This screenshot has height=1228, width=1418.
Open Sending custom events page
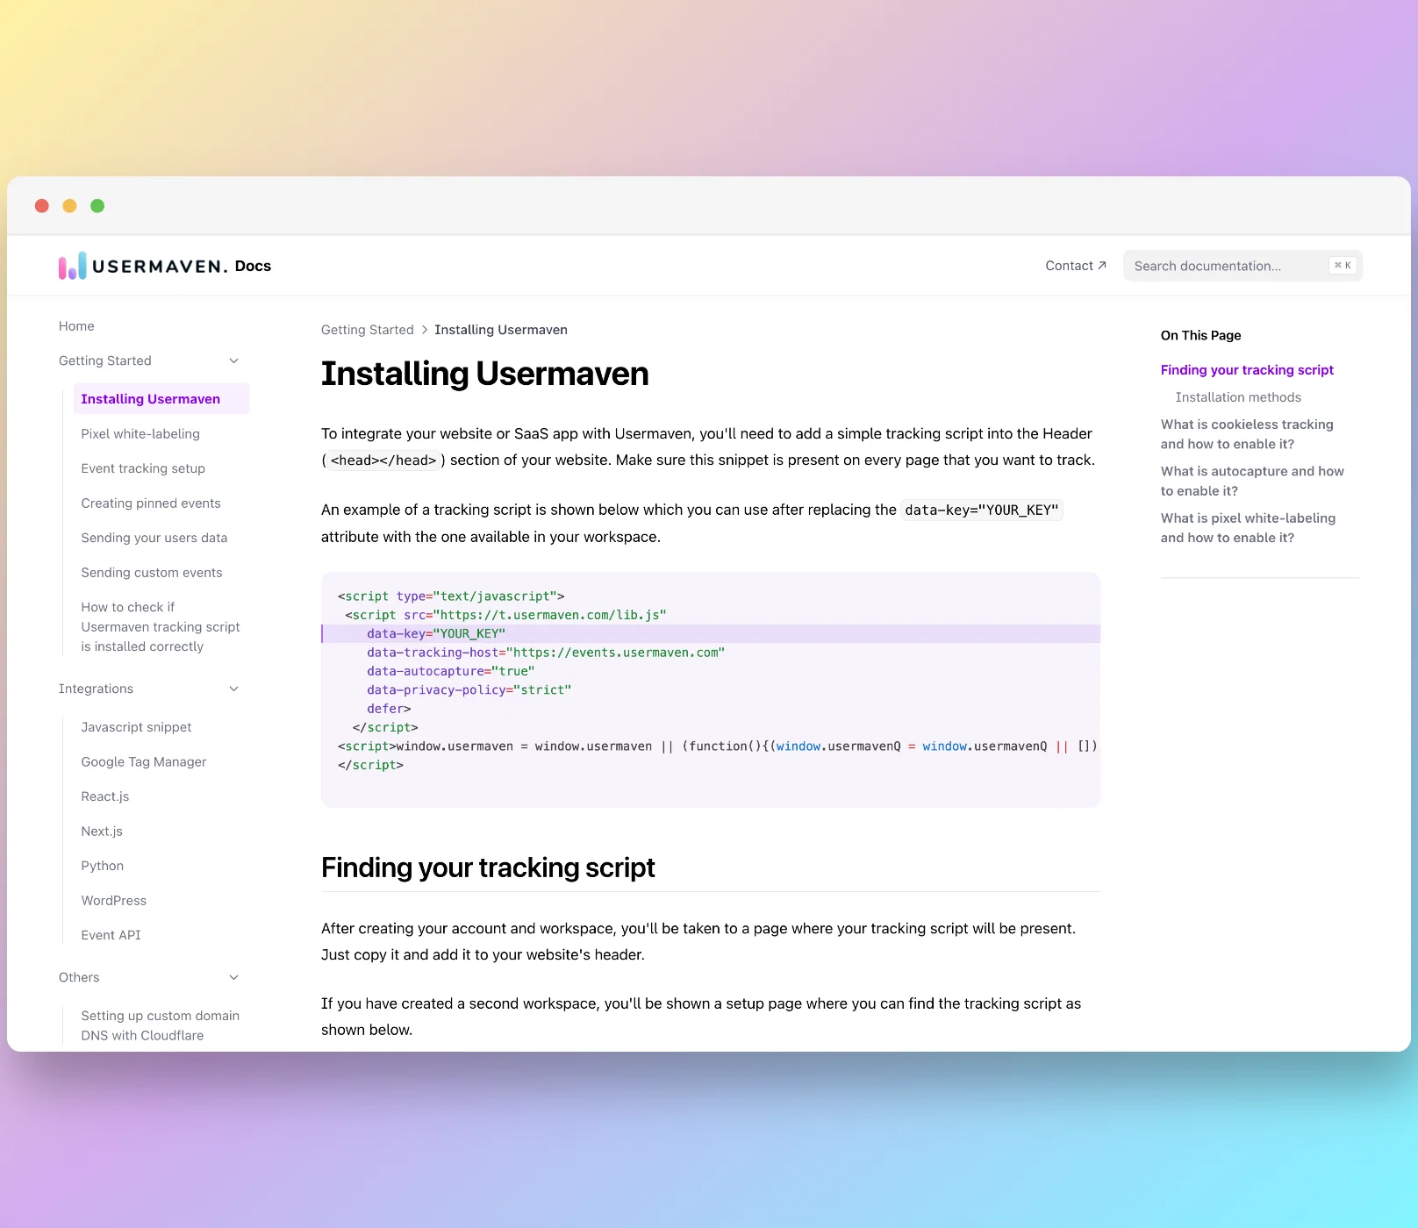tap(152, 573)
